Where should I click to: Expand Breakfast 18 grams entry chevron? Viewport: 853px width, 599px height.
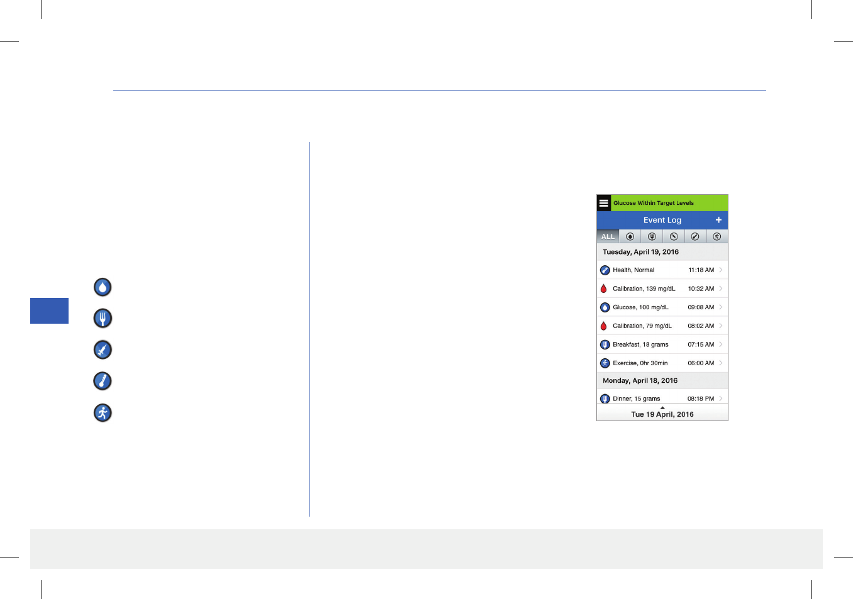click(721, 344)
